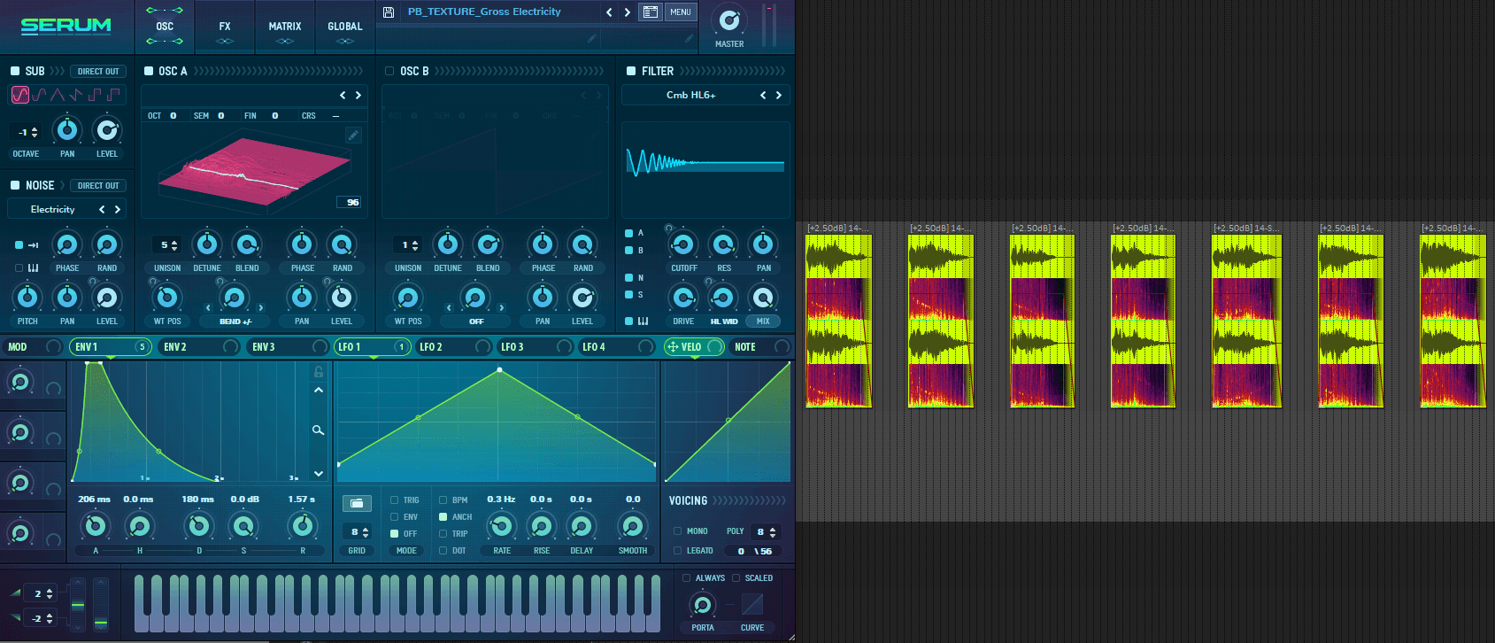Toggle OSC A on/off
1495x643 pixels.
point(149,71)
